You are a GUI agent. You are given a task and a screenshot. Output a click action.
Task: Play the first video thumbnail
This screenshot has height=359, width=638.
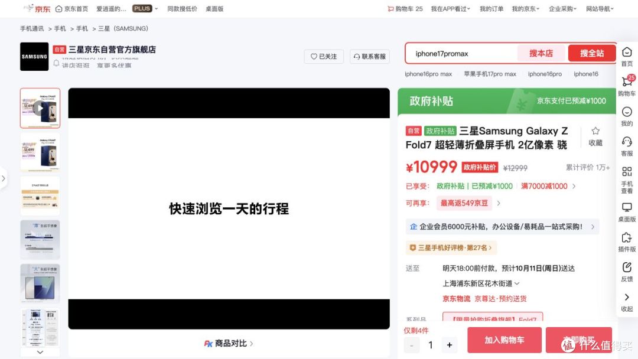pos(40,108)
